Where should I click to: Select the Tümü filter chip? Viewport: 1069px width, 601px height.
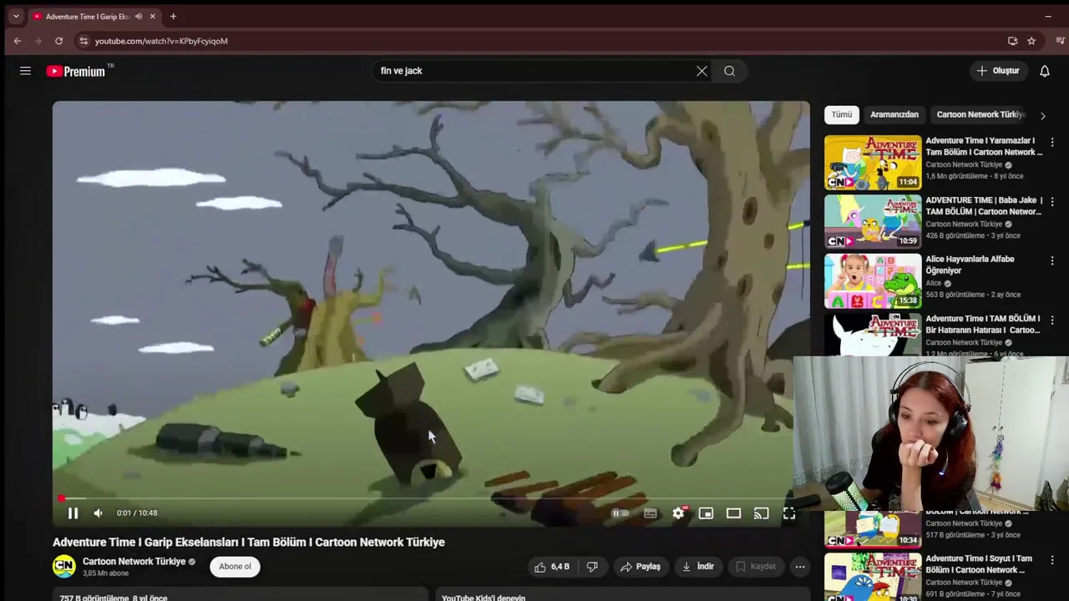coord(841,114)
